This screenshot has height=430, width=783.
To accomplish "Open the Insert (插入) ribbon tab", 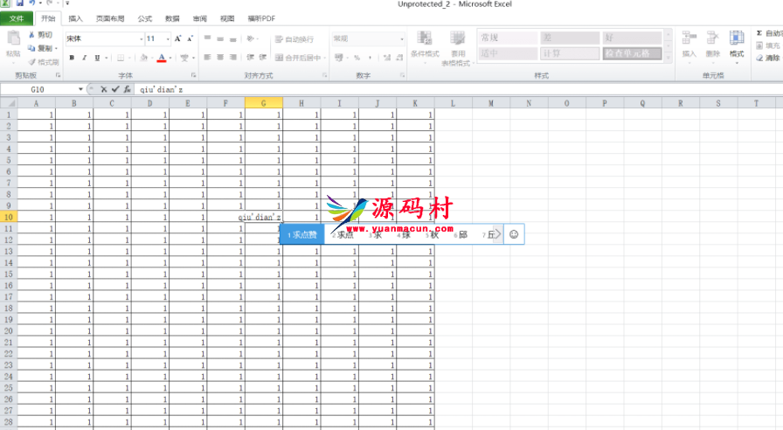I will coord(76,17).
